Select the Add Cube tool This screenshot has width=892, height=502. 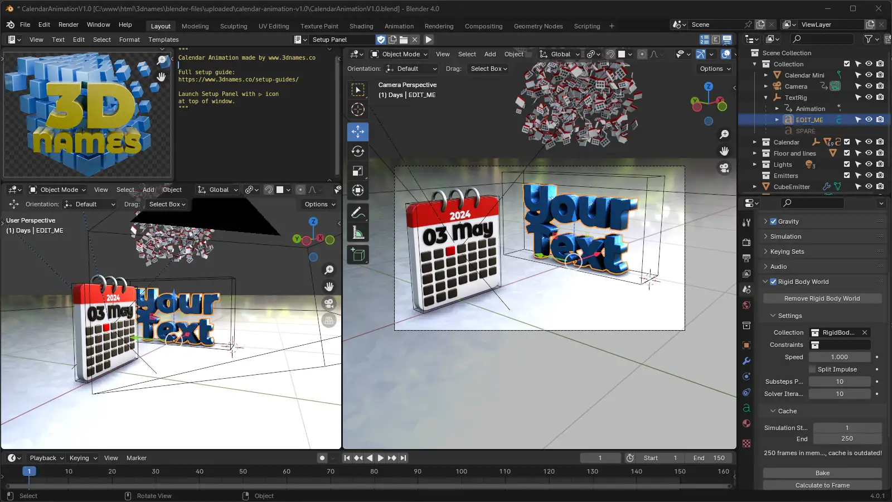358,255
